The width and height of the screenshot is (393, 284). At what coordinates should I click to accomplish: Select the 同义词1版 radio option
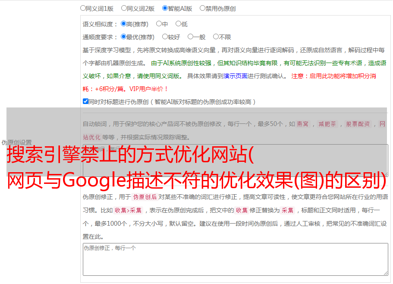(83, 8)
